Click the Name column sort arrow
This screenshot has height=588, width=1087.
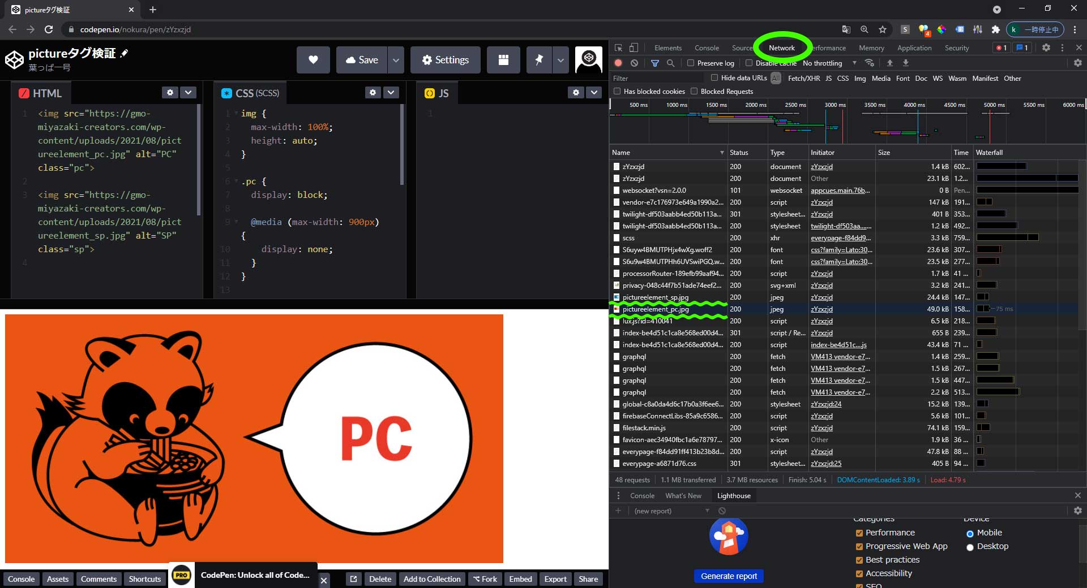point(722,153)
